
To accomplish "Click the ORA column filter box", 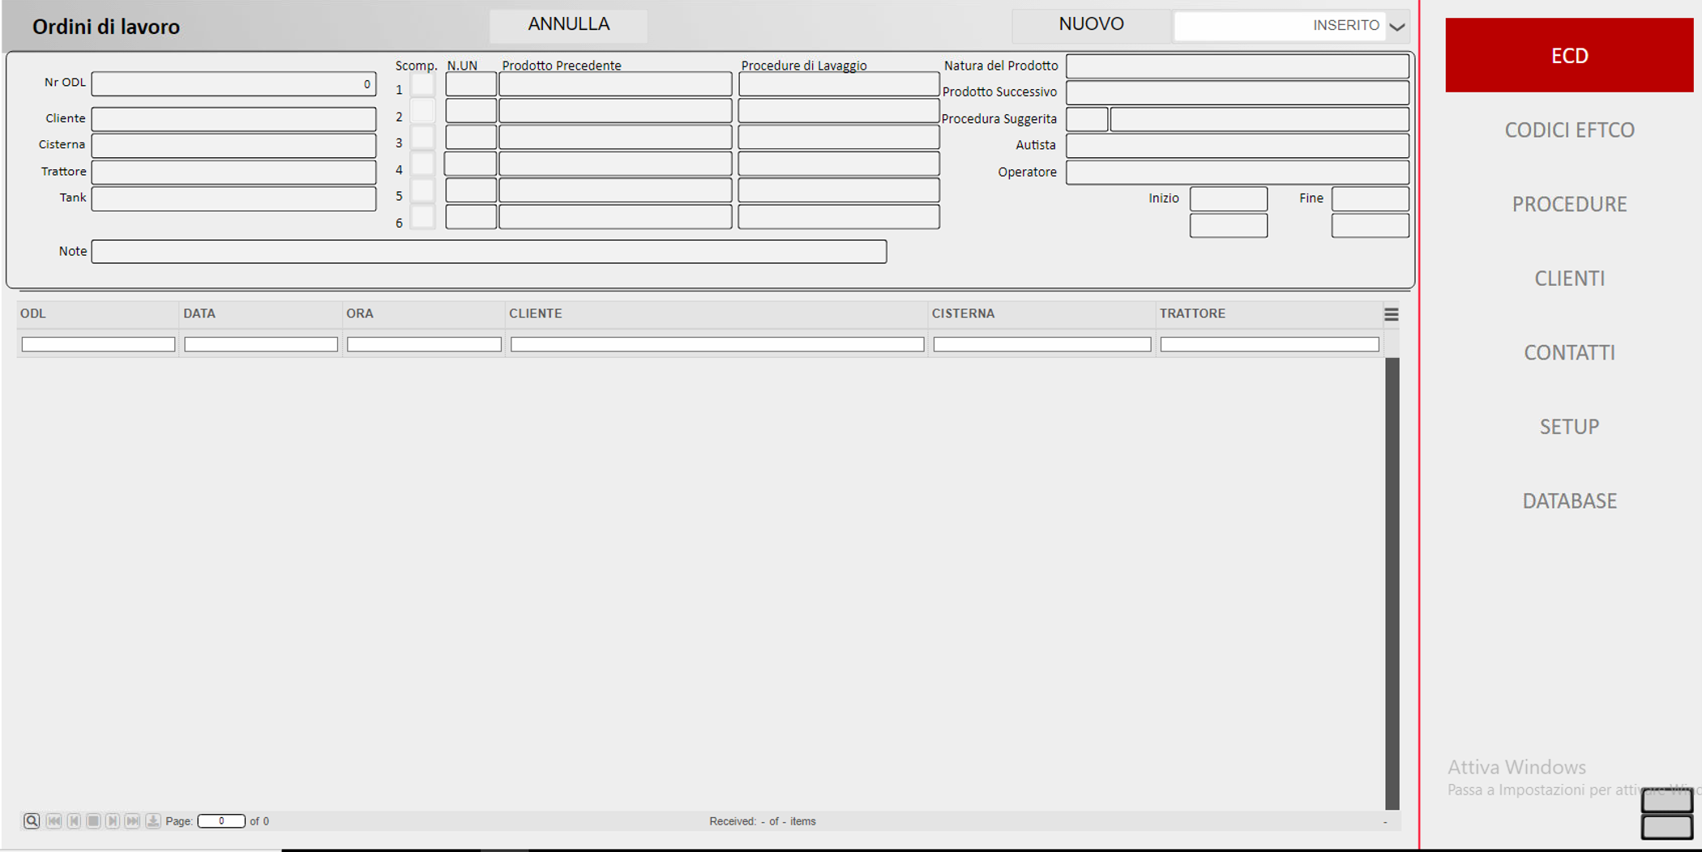I will coord(424,344).
